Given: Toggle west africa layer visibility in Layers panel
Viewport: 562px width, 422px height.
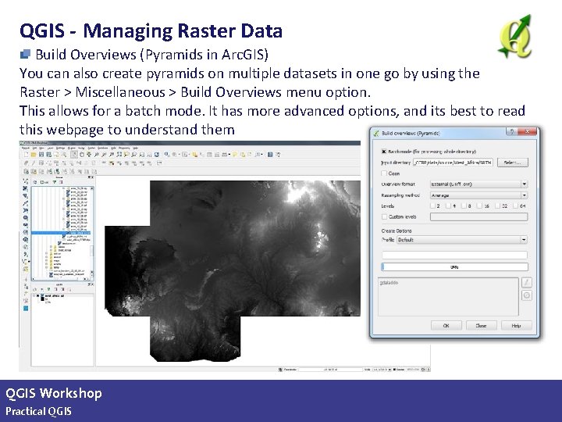Looking at the screenshot, I should [38, 295].
